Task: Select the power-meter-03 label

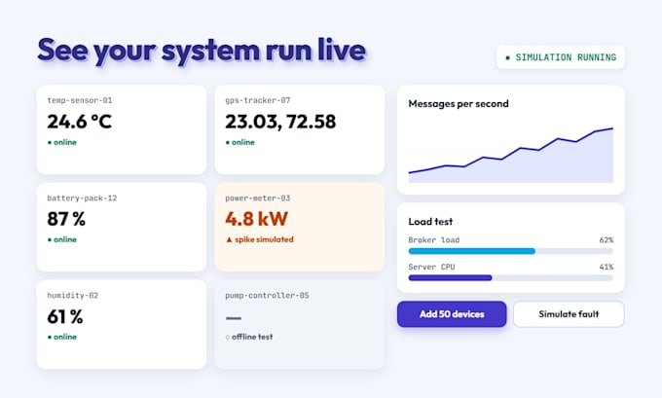Action: [258, 198]
